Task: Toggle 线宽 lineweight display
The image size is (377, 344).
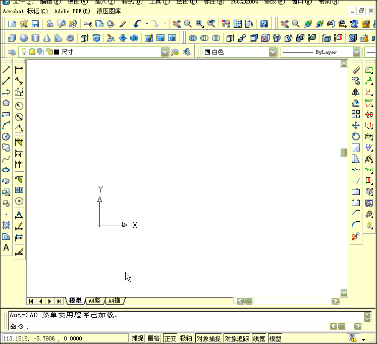Action: pyautogui.click(x=259, y=338)
